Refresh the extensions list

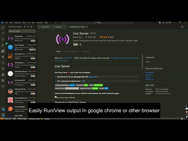click(x=28, y=27)
